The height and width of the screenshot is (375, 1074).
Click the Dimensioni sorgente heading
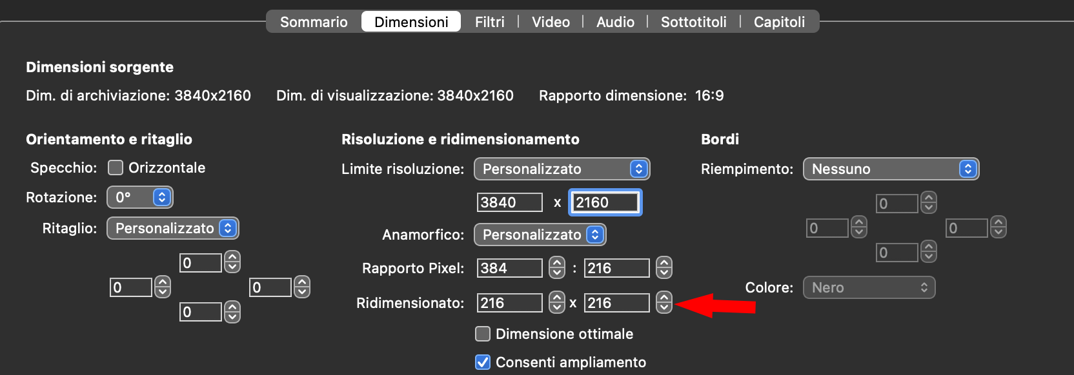point(99,67)
